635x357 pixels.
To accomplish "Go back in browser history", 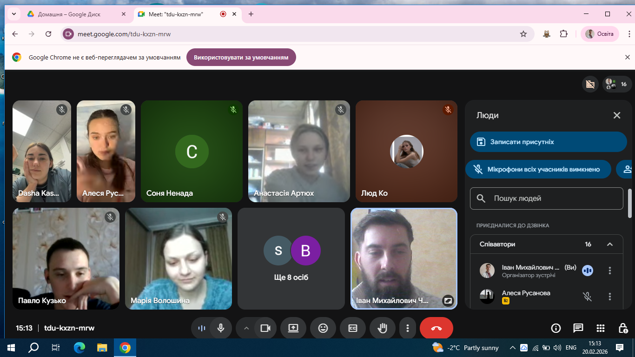I will (x=15, y=34).
